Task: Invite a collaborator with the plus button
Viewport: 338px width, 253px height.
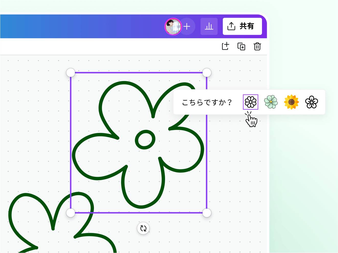Action: coord(187,26)
